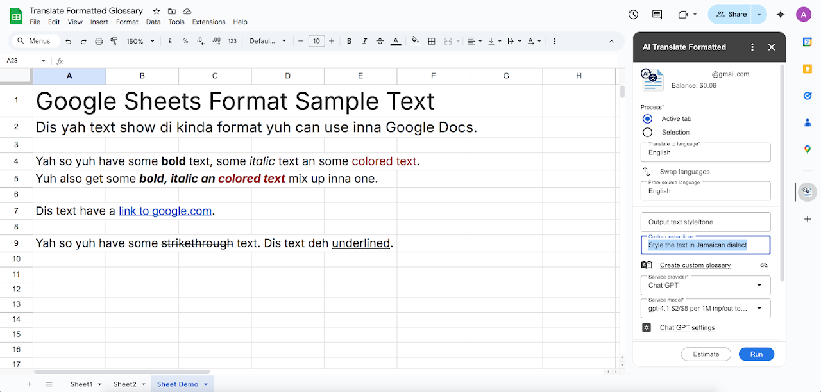This screenshot has height=392, width=821.
Task: Open Google Tasks in side panel
Action: (x=808, y=95)
